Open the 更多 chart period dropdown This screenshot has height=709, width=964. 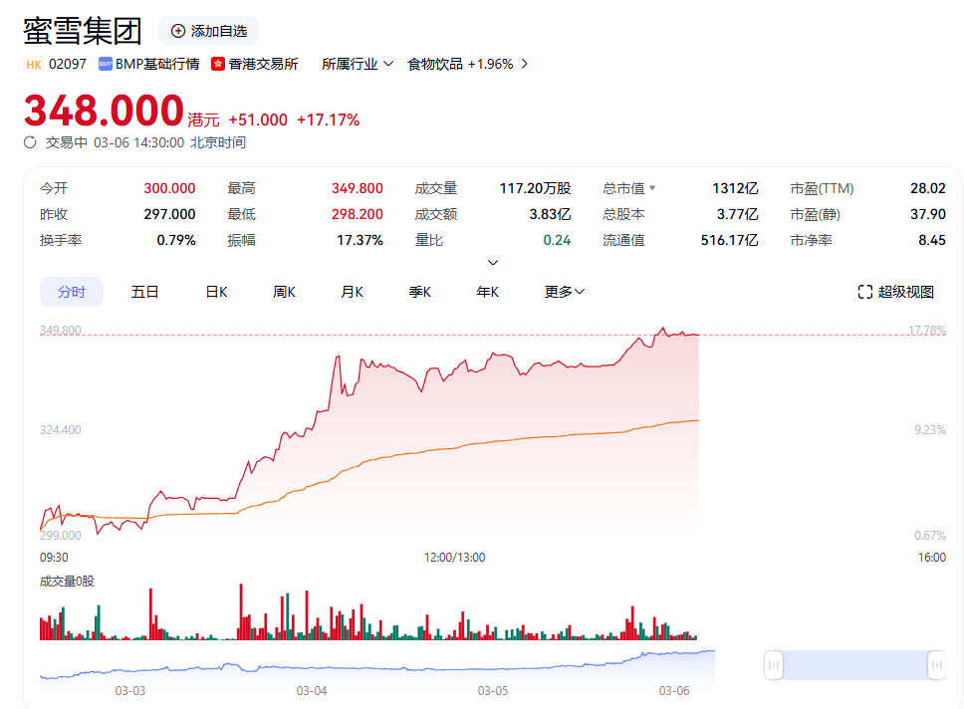[x=565, y=292]
